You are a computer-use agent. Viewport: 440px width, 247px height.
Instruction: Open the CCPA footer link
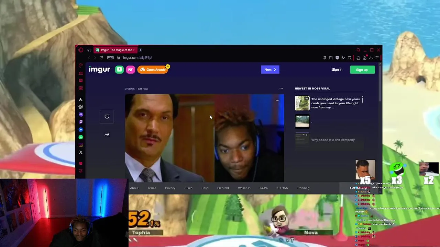(x=264, y=188)
